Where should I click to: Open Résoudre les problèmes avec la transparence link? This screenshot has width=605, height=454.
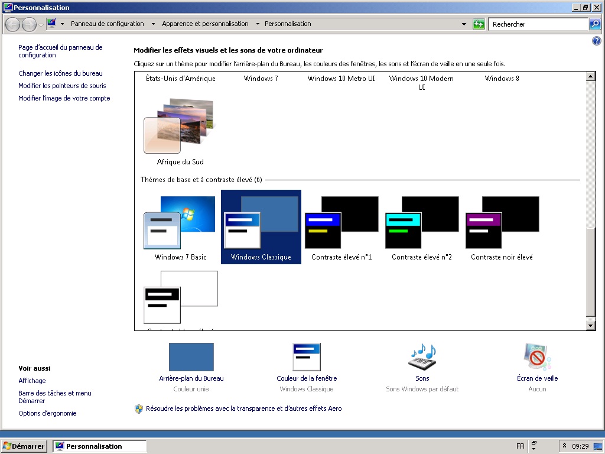pos(244,408)
